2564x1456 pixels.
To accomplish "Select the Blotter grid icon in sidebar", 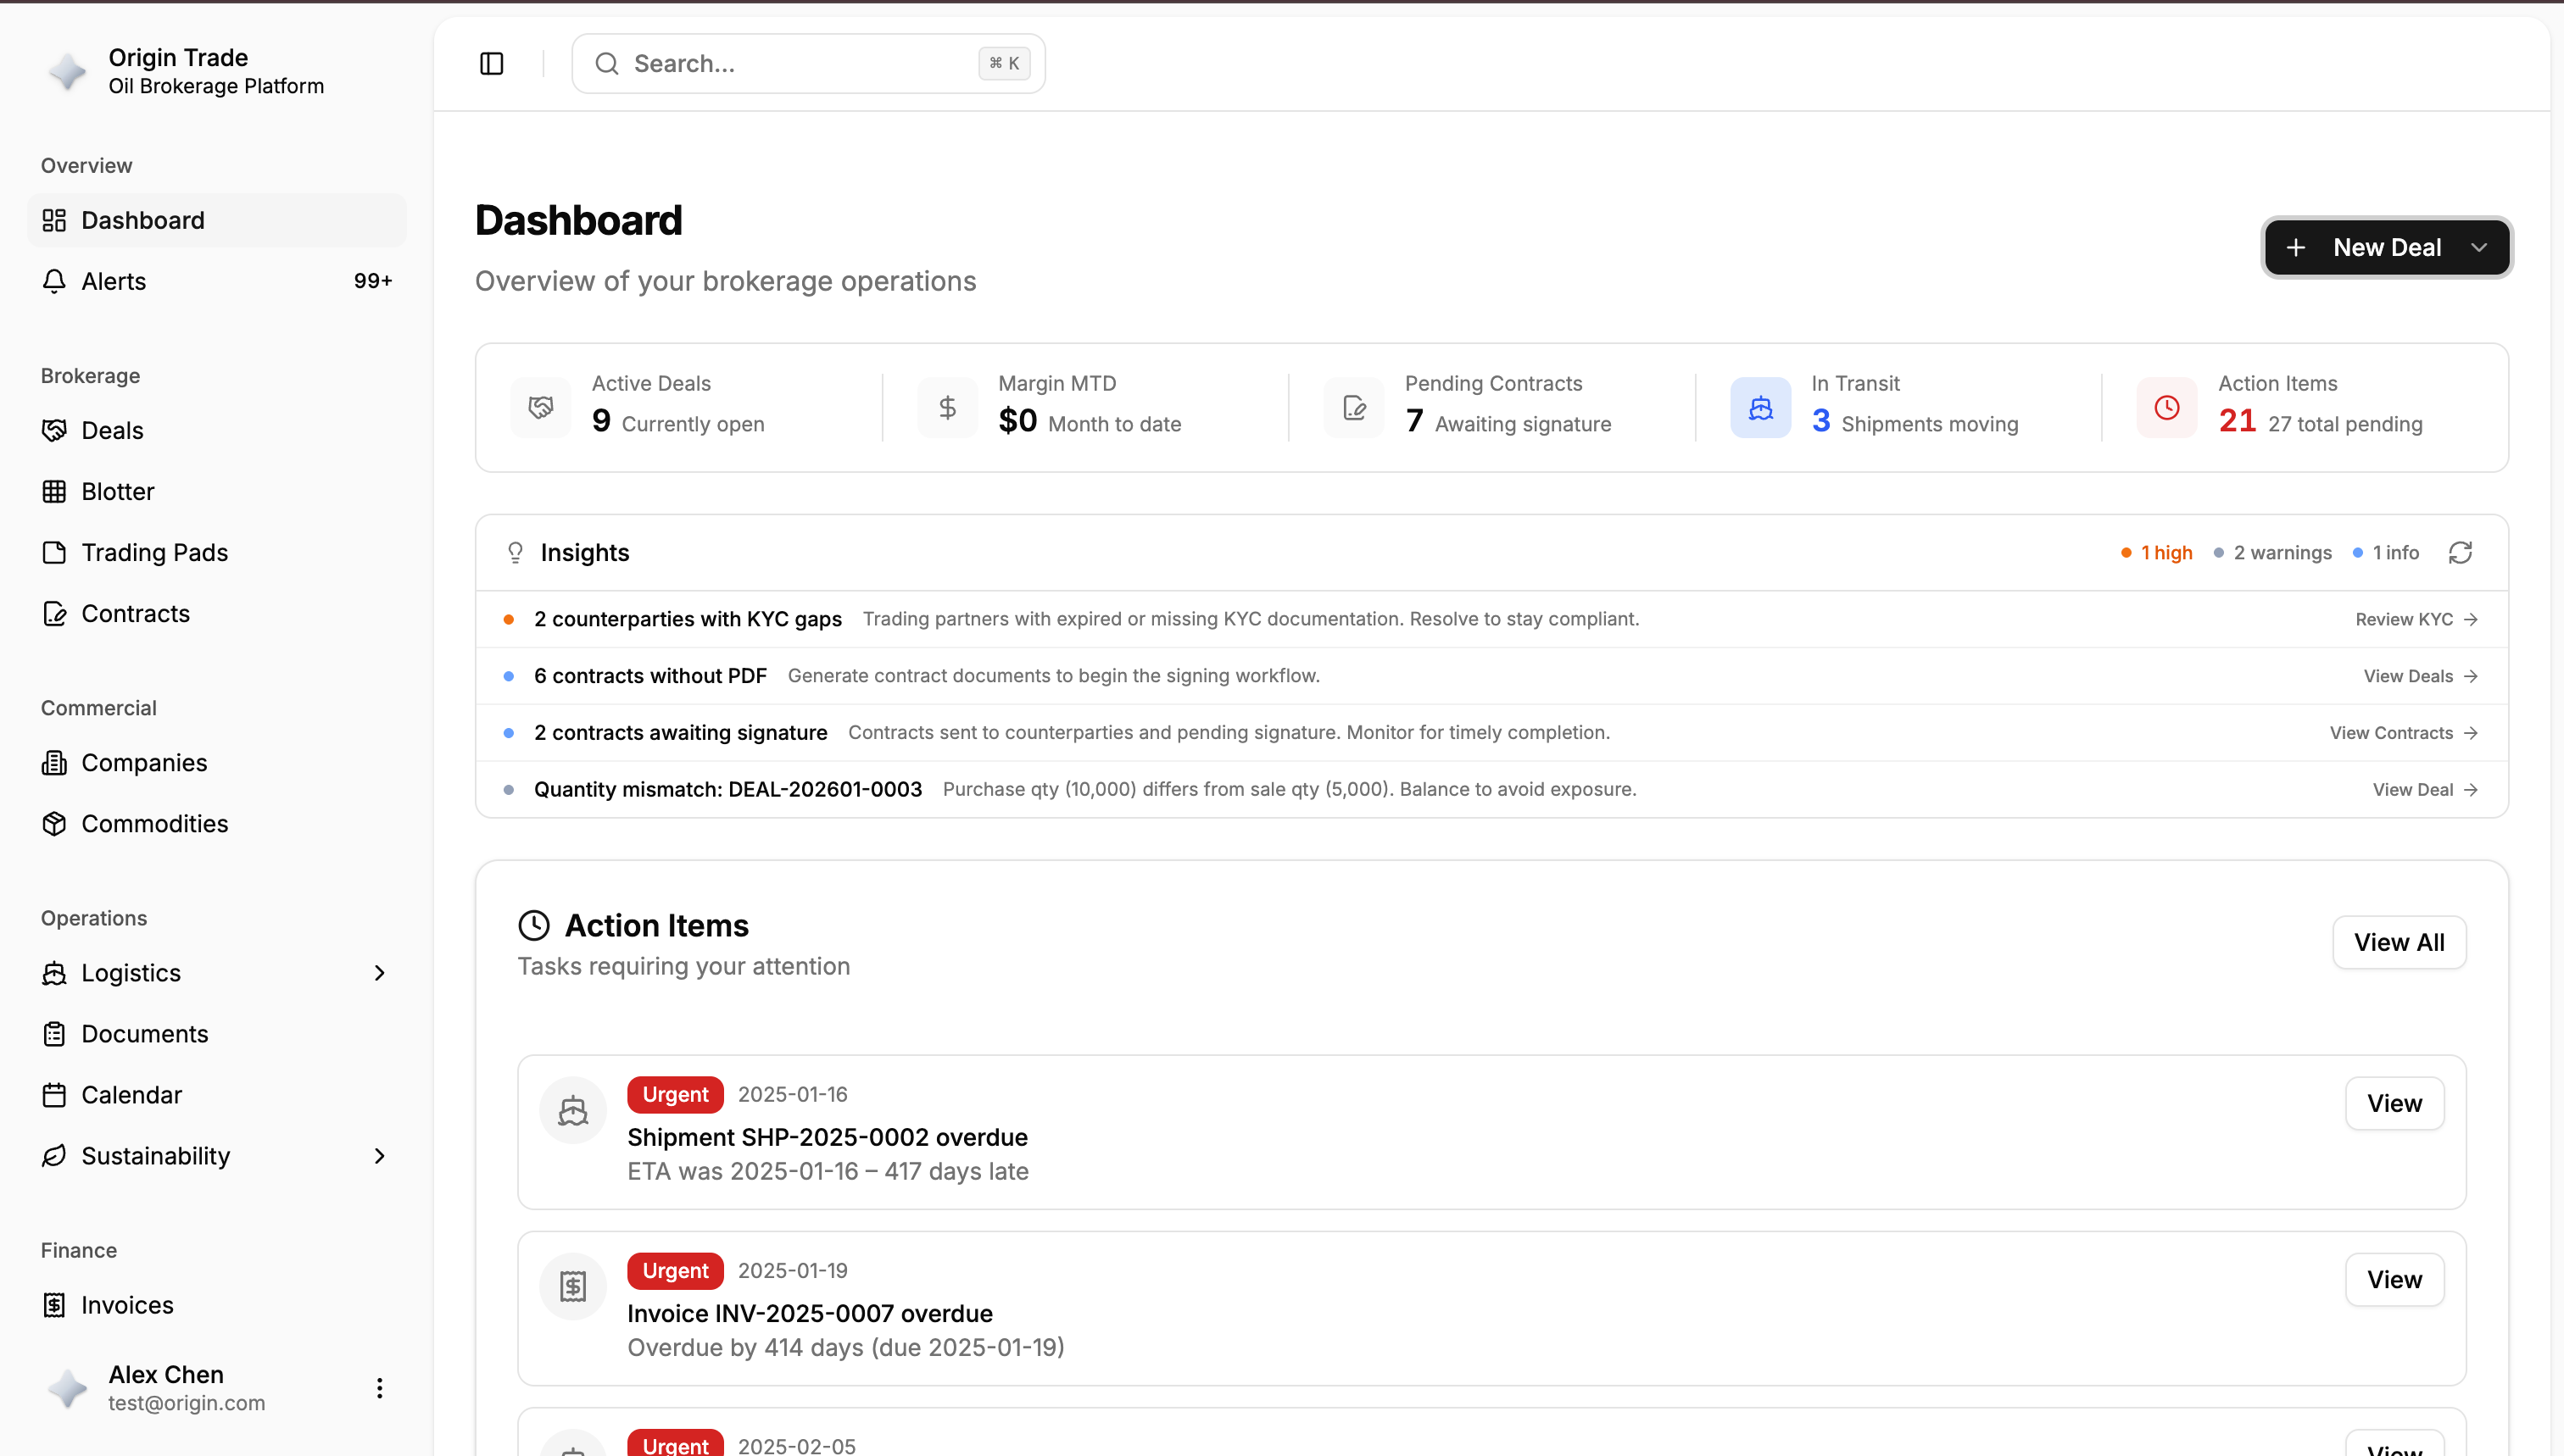I will tap(54, 491).
